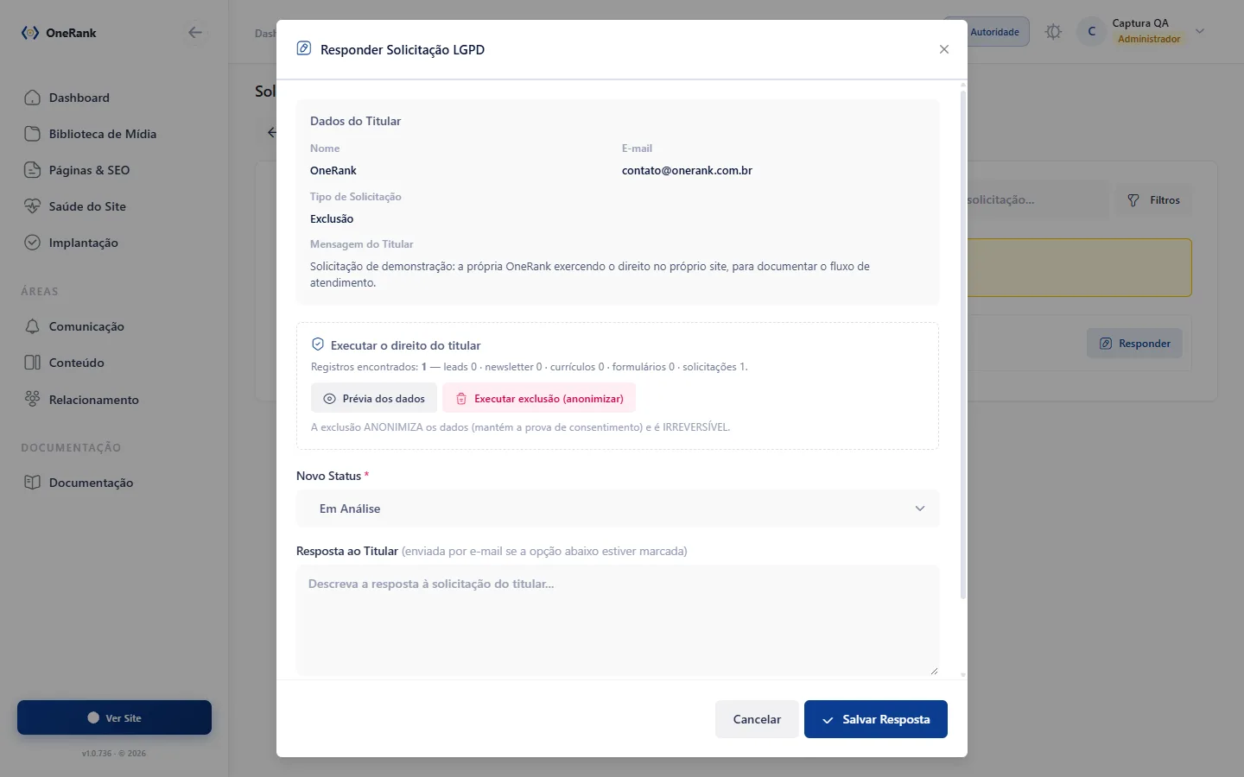The height and width of the screenshot is (777, 1244).
Task: Click the Dashboard home icon
Action: (x=33, y=98)
